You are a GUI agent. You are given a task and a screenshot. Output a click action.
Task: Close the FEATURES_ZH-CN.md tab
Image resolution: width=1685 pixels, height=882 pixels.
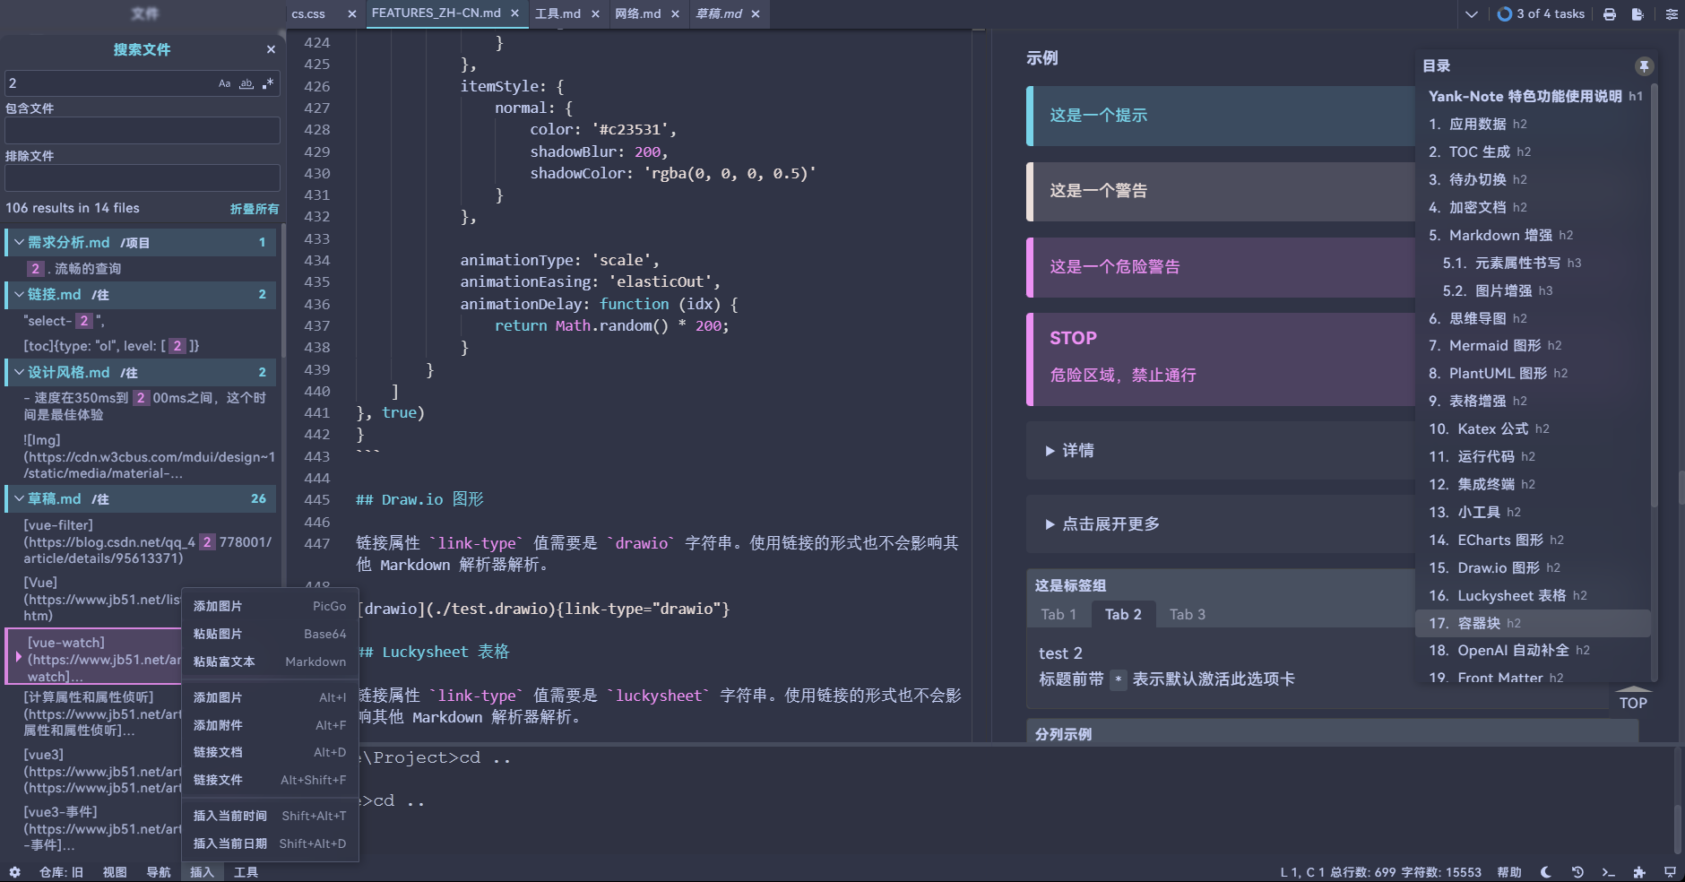tap(514, 13)
